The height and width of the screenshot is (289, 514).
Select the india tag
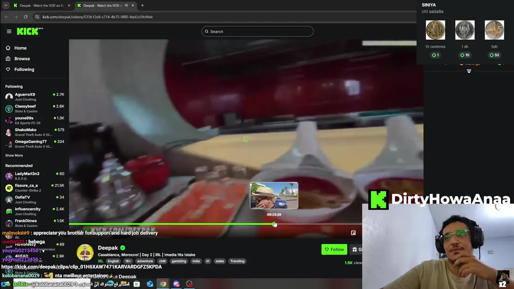click(196, 261)
